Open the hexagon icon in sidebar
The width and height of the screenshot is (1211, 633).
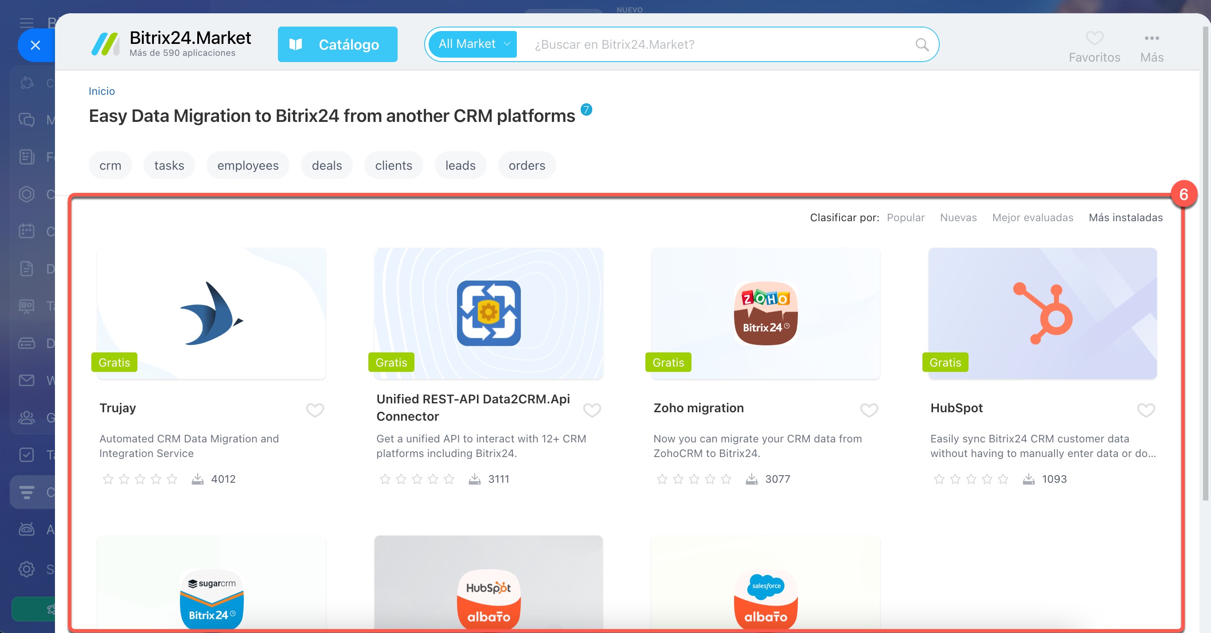[26, 194]
